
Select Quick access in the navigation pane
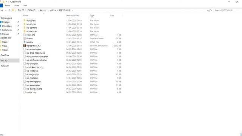(6, 18)
